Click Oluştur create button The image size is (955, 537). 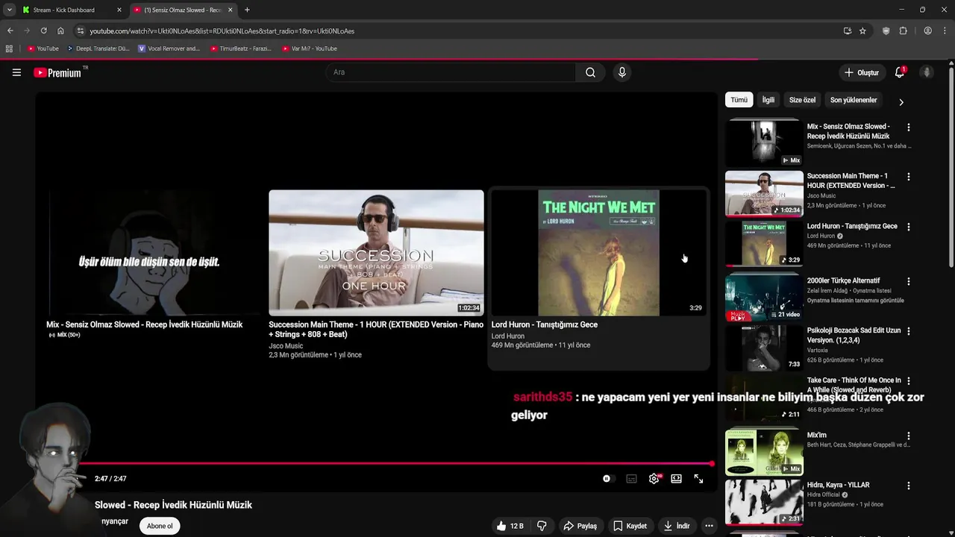862,72
